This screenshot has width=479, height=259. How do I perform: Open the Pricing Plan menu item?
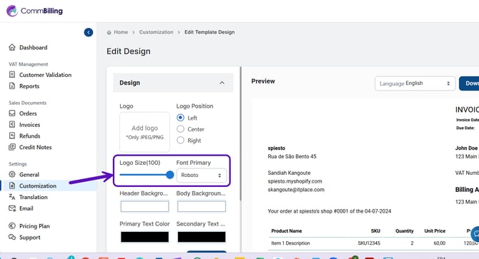[x=34, y=226]
